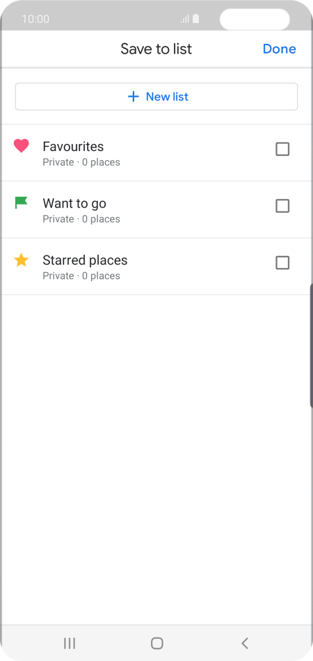Tap the yellow star Starred places icon

click(21, 260)
